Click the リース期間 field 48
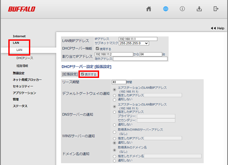 [119, 82]
